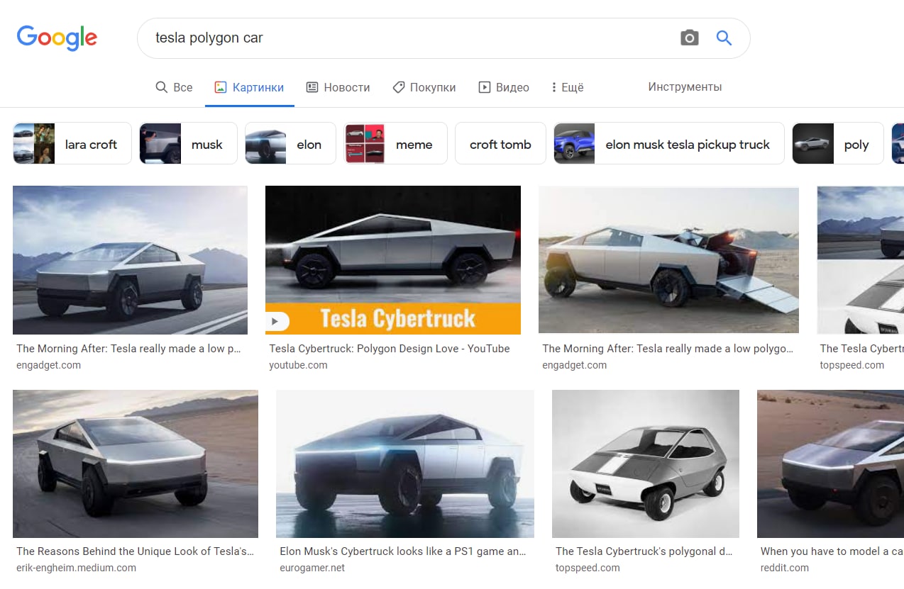Screen dimensions: 904x589
Task: Open erik-engheim.medium.com Cybertruck image
Action: point(136,464)
